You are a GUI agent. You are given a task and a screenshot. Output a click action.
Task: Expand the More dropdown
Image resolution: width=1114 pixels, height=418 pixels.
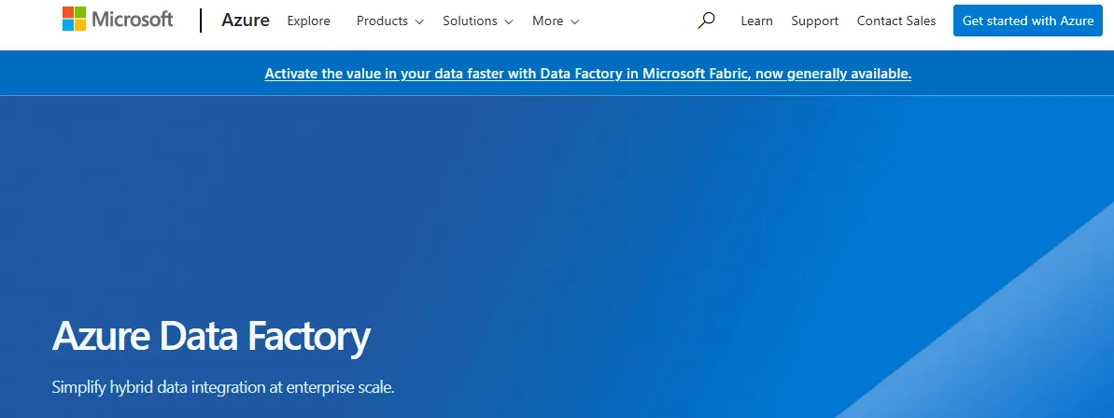tap(556, 21)
